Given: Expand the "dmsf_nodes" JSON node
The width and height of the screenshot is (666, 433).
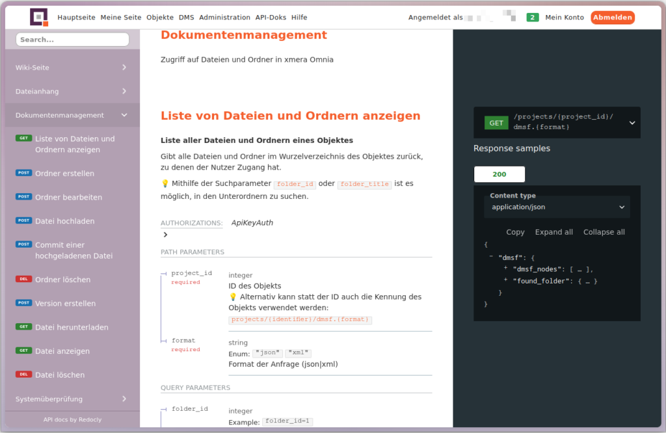Looking at the screenshot, I should coord(506,269).
